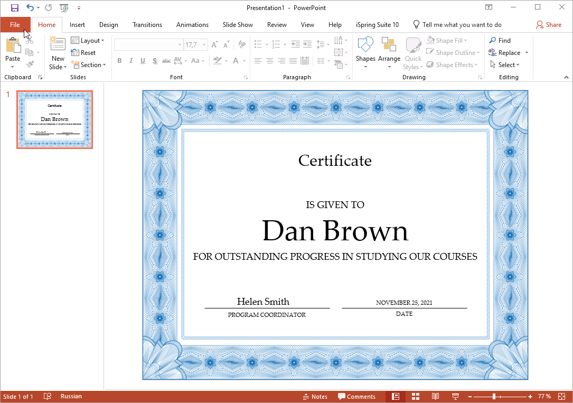The image size is (573, 403).
Task: Expand the Layout dropdown
Action: tap(88, 41)
